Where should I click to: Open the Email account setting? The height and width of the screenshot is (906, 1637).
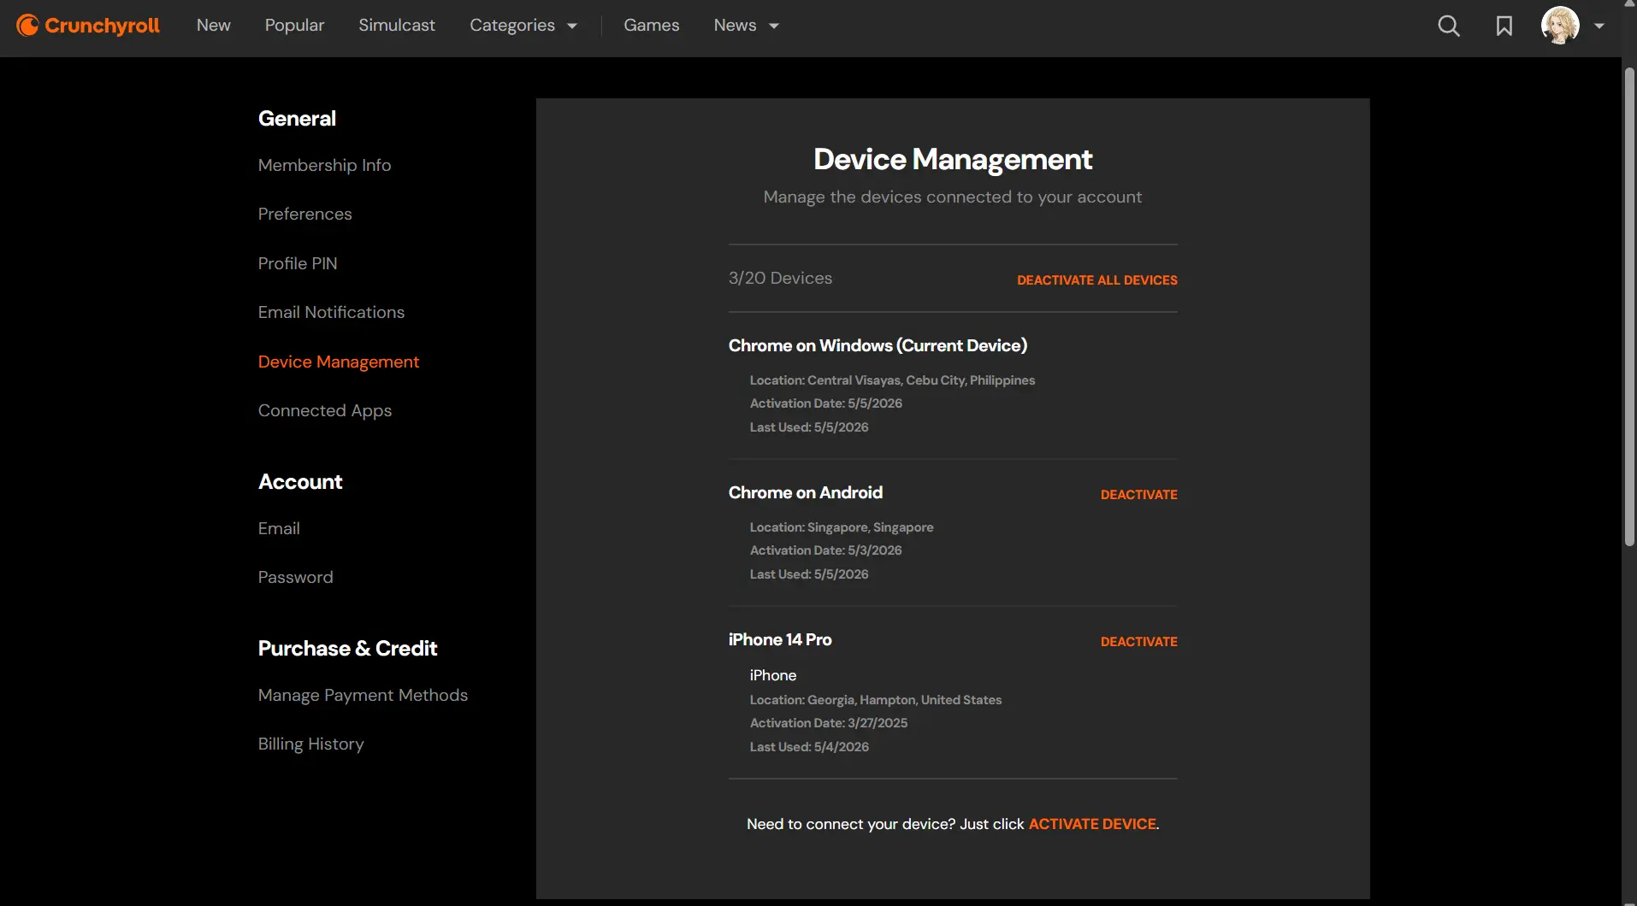[279, 528]
